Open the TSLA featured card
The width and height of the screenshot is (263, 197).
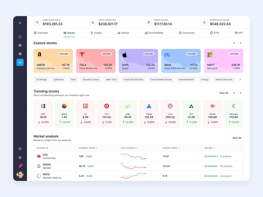click(96, 61)
